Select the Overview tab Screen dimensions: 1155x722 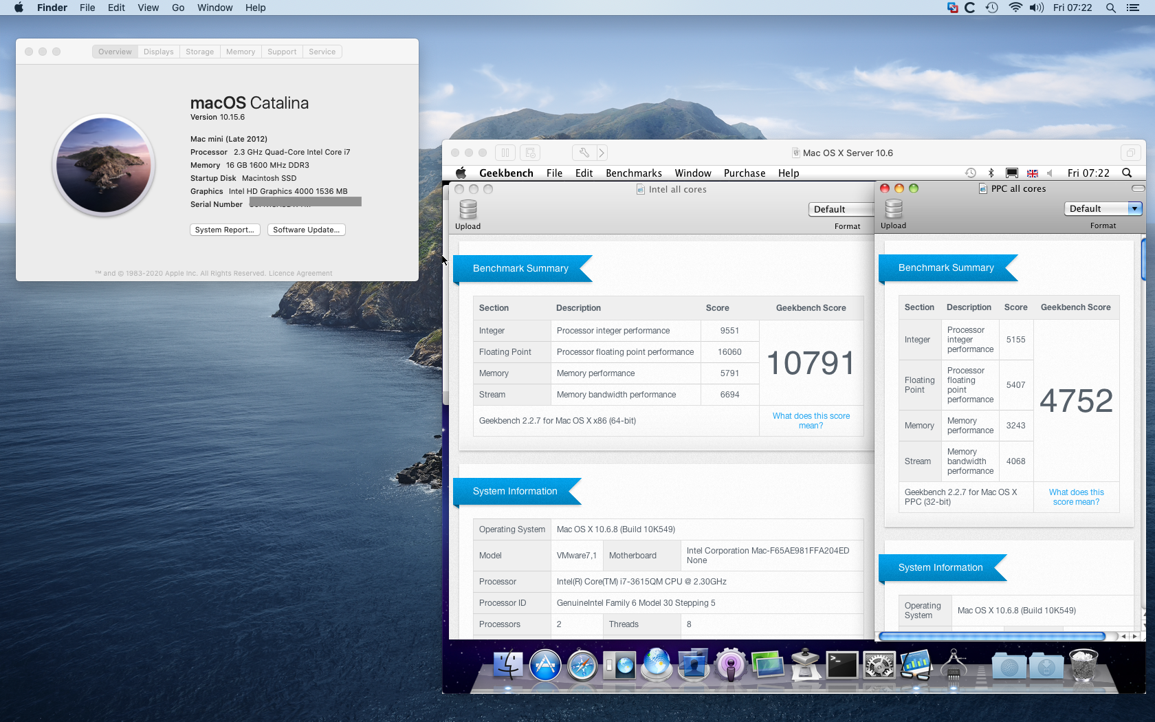click(x=115, y=52)
